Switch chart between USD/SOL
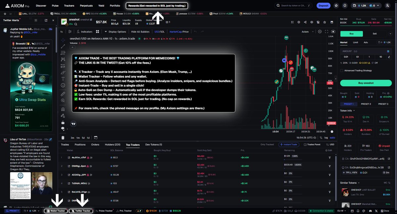397x214 pixels. pos(159,32)
